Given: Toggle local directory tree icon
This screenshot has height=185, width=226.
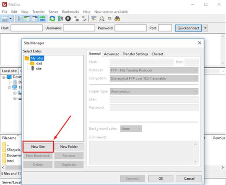Looking at the screenshot, I should [x=27, y=19].
